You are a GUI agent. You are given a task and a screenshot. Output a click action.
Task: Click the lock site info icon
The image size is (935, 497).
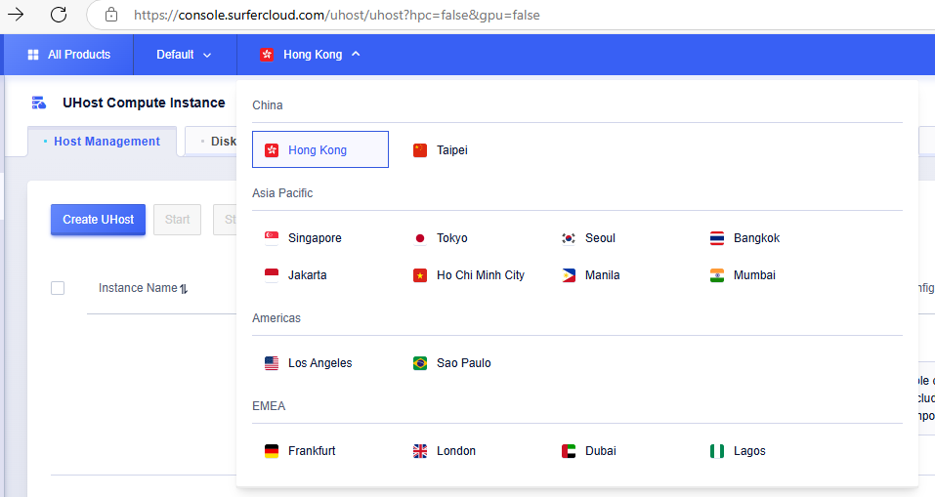[111, 15]
